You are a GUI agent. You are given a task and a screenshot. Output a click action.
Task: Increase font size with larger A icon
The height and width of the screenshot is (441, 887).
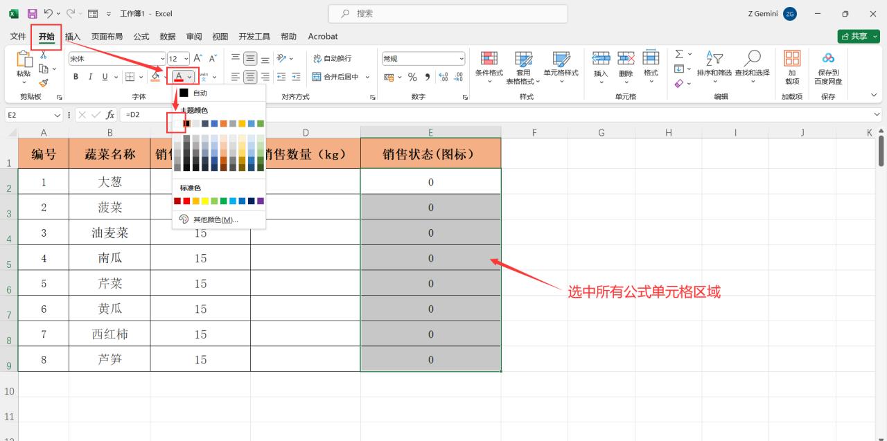pos(198,59)
